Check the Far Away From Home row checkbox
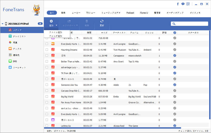Screen dimensions: 211x133 pyautogui.click(x=47, y=102)
